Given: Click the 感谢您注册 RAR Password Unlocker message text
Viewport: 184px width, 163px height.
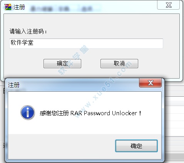Looking at the screenshot, I should click(x=91, y=113).
